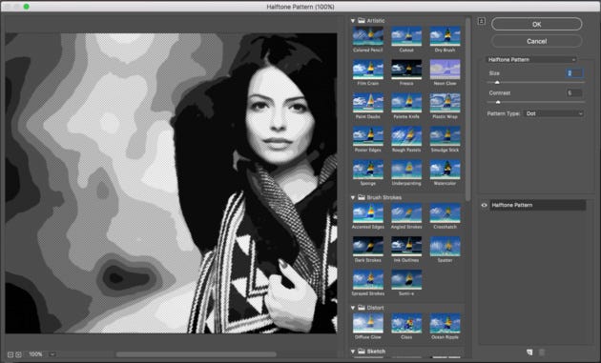Choose the Paint Daubs filter
Image resolution: width=601 pixels, height=363 pixels.
coord(368,103)
